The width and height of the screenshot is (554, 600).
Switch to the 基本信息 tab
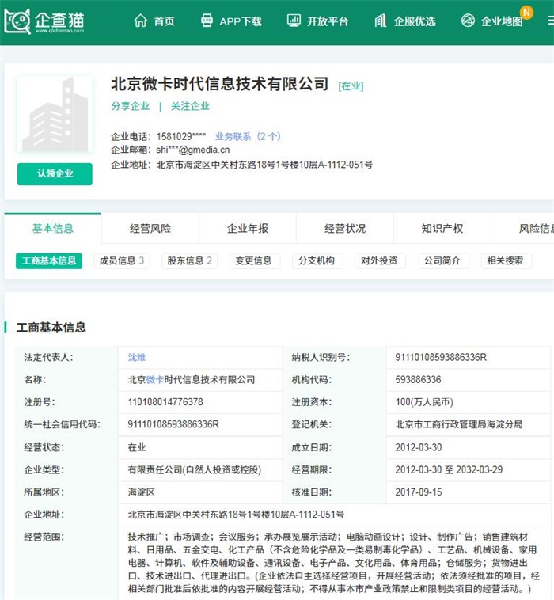tap(53, 229)
